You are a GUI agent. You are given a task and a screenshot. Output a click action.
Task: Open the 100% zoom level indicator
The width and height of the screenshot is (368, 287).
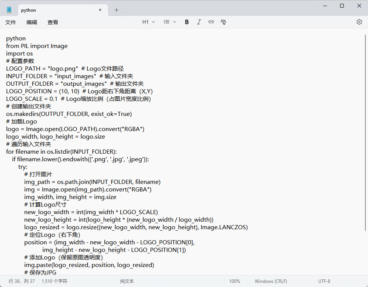tap(235, 281)
